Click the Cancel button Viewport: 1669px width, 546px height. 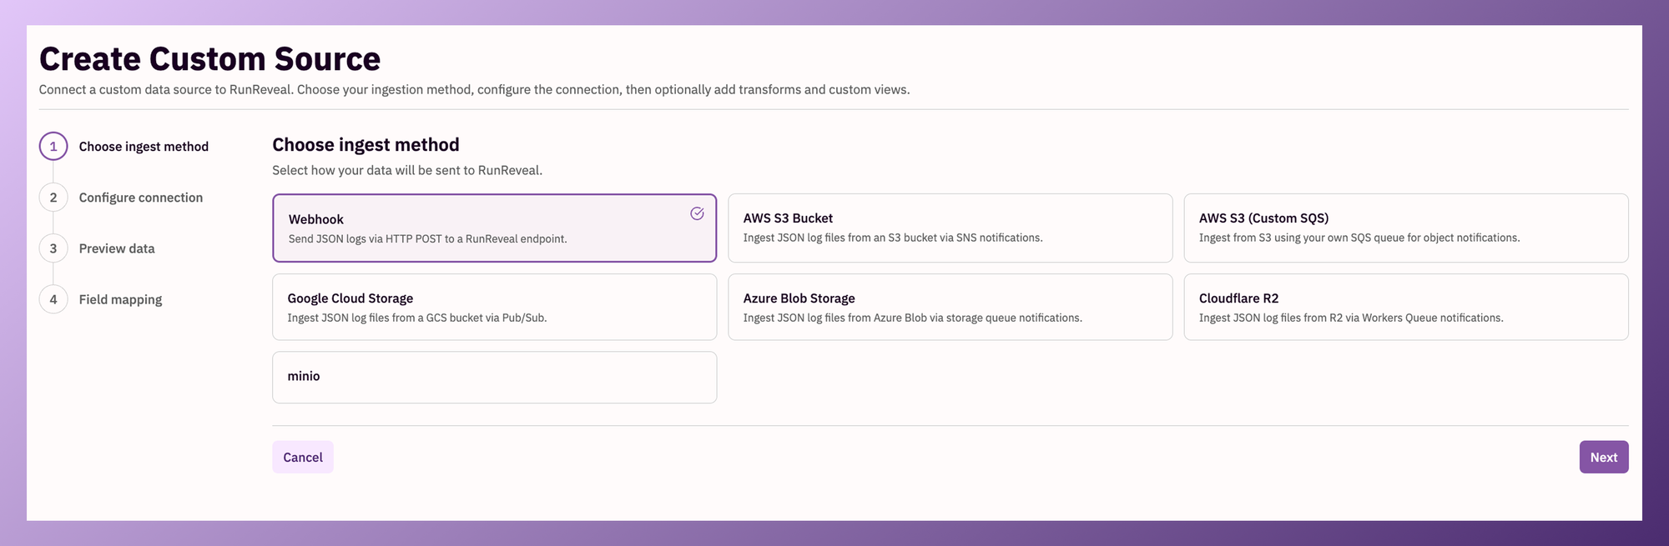click(303, 457)
